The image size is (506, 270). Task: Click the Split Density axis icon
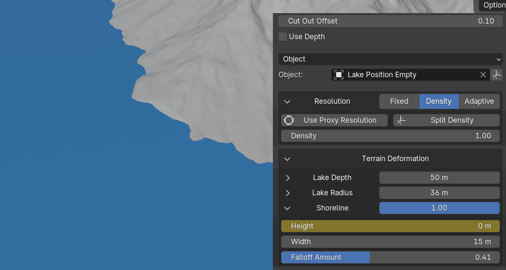coord(401,120)
